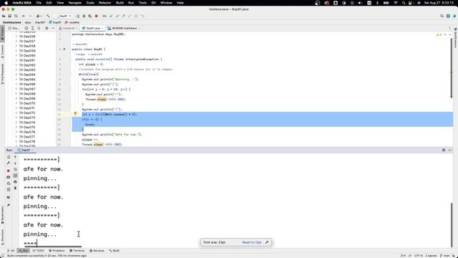458x258 pixels.
Task: Open Run panel settings gear
Action: coord(444,150)
